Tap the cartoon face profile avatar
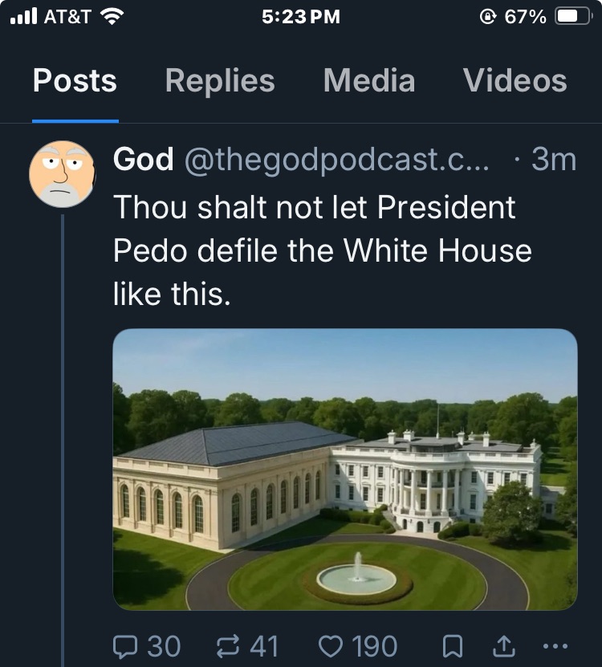This screenshot has height=667, width=602. [x=62, y=174]
